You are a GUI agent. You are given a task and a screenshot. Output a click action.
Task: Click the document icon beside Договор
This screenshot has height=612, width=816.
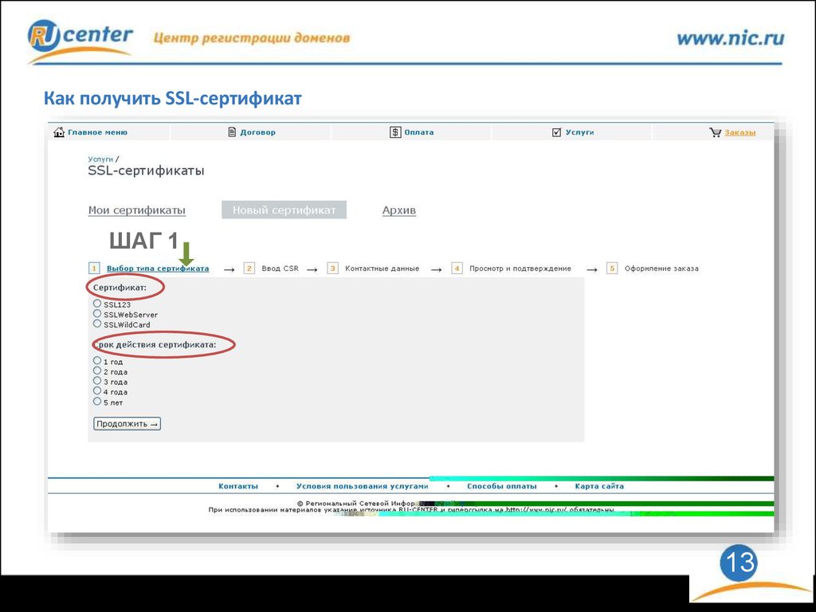[x=232, y=132]
